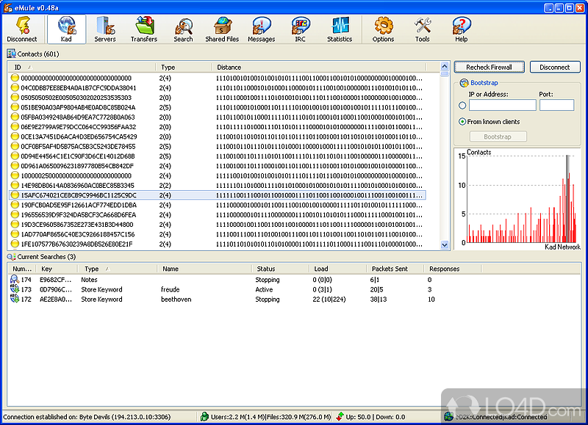Click the keyword icon for search 172
Screen dimensions: 588x425
[15, 299]
